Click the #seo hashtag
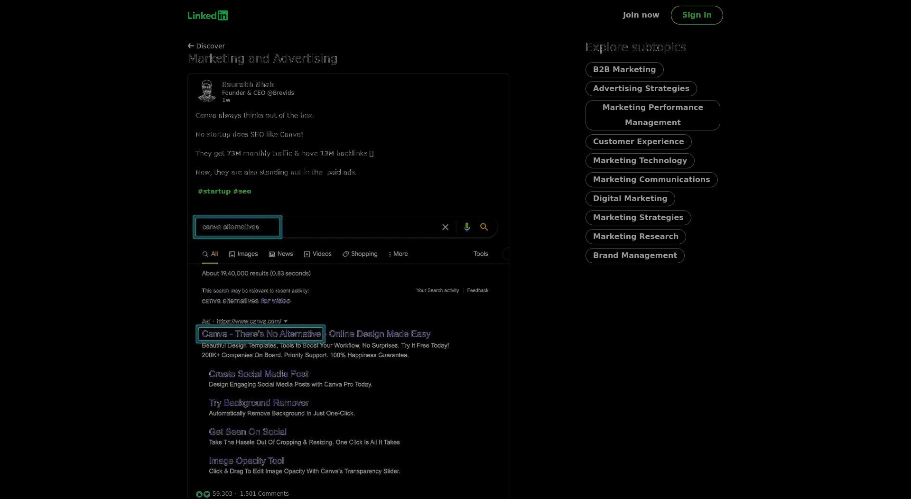The width and height of the screenshot is (911, 499). 242,191
